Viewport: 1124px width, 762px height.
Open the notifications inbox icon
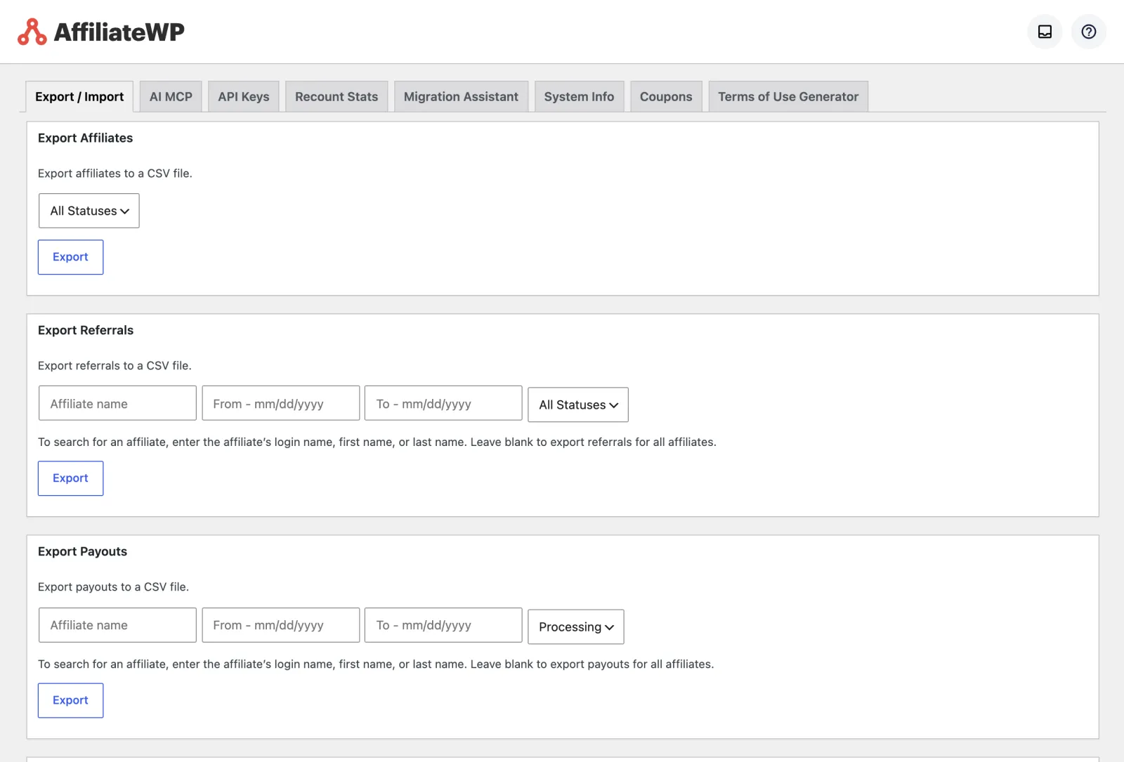1045,32
